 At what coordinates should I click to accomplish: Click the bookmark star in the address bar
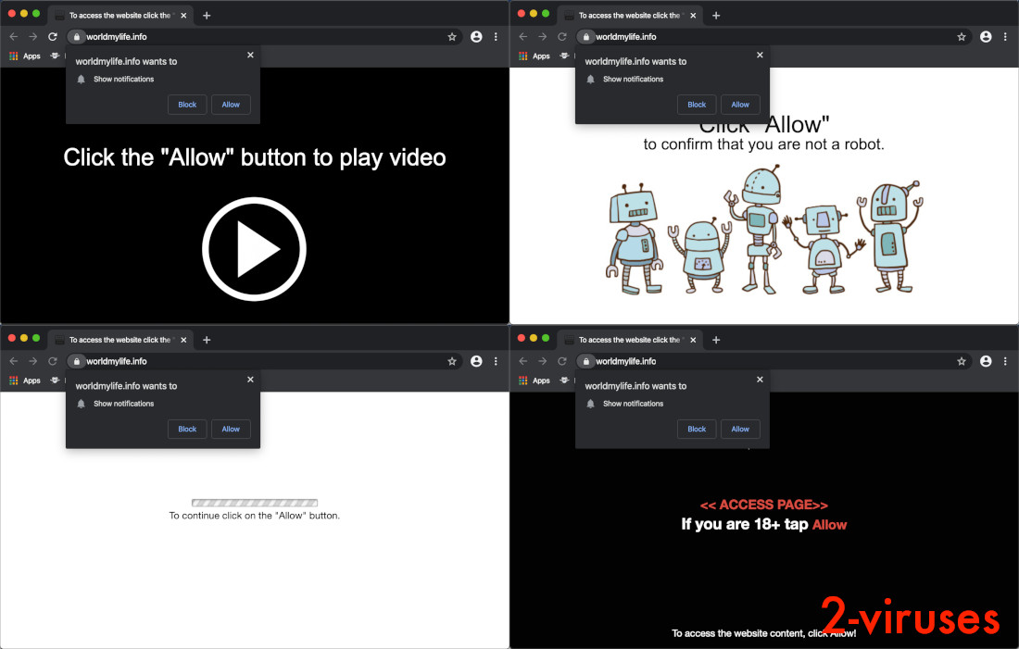click(452, 36)
